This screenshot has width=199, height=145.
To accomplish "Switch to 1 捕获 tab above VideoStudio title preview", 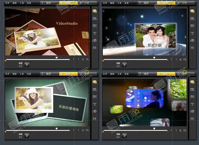I will point(50,3).
